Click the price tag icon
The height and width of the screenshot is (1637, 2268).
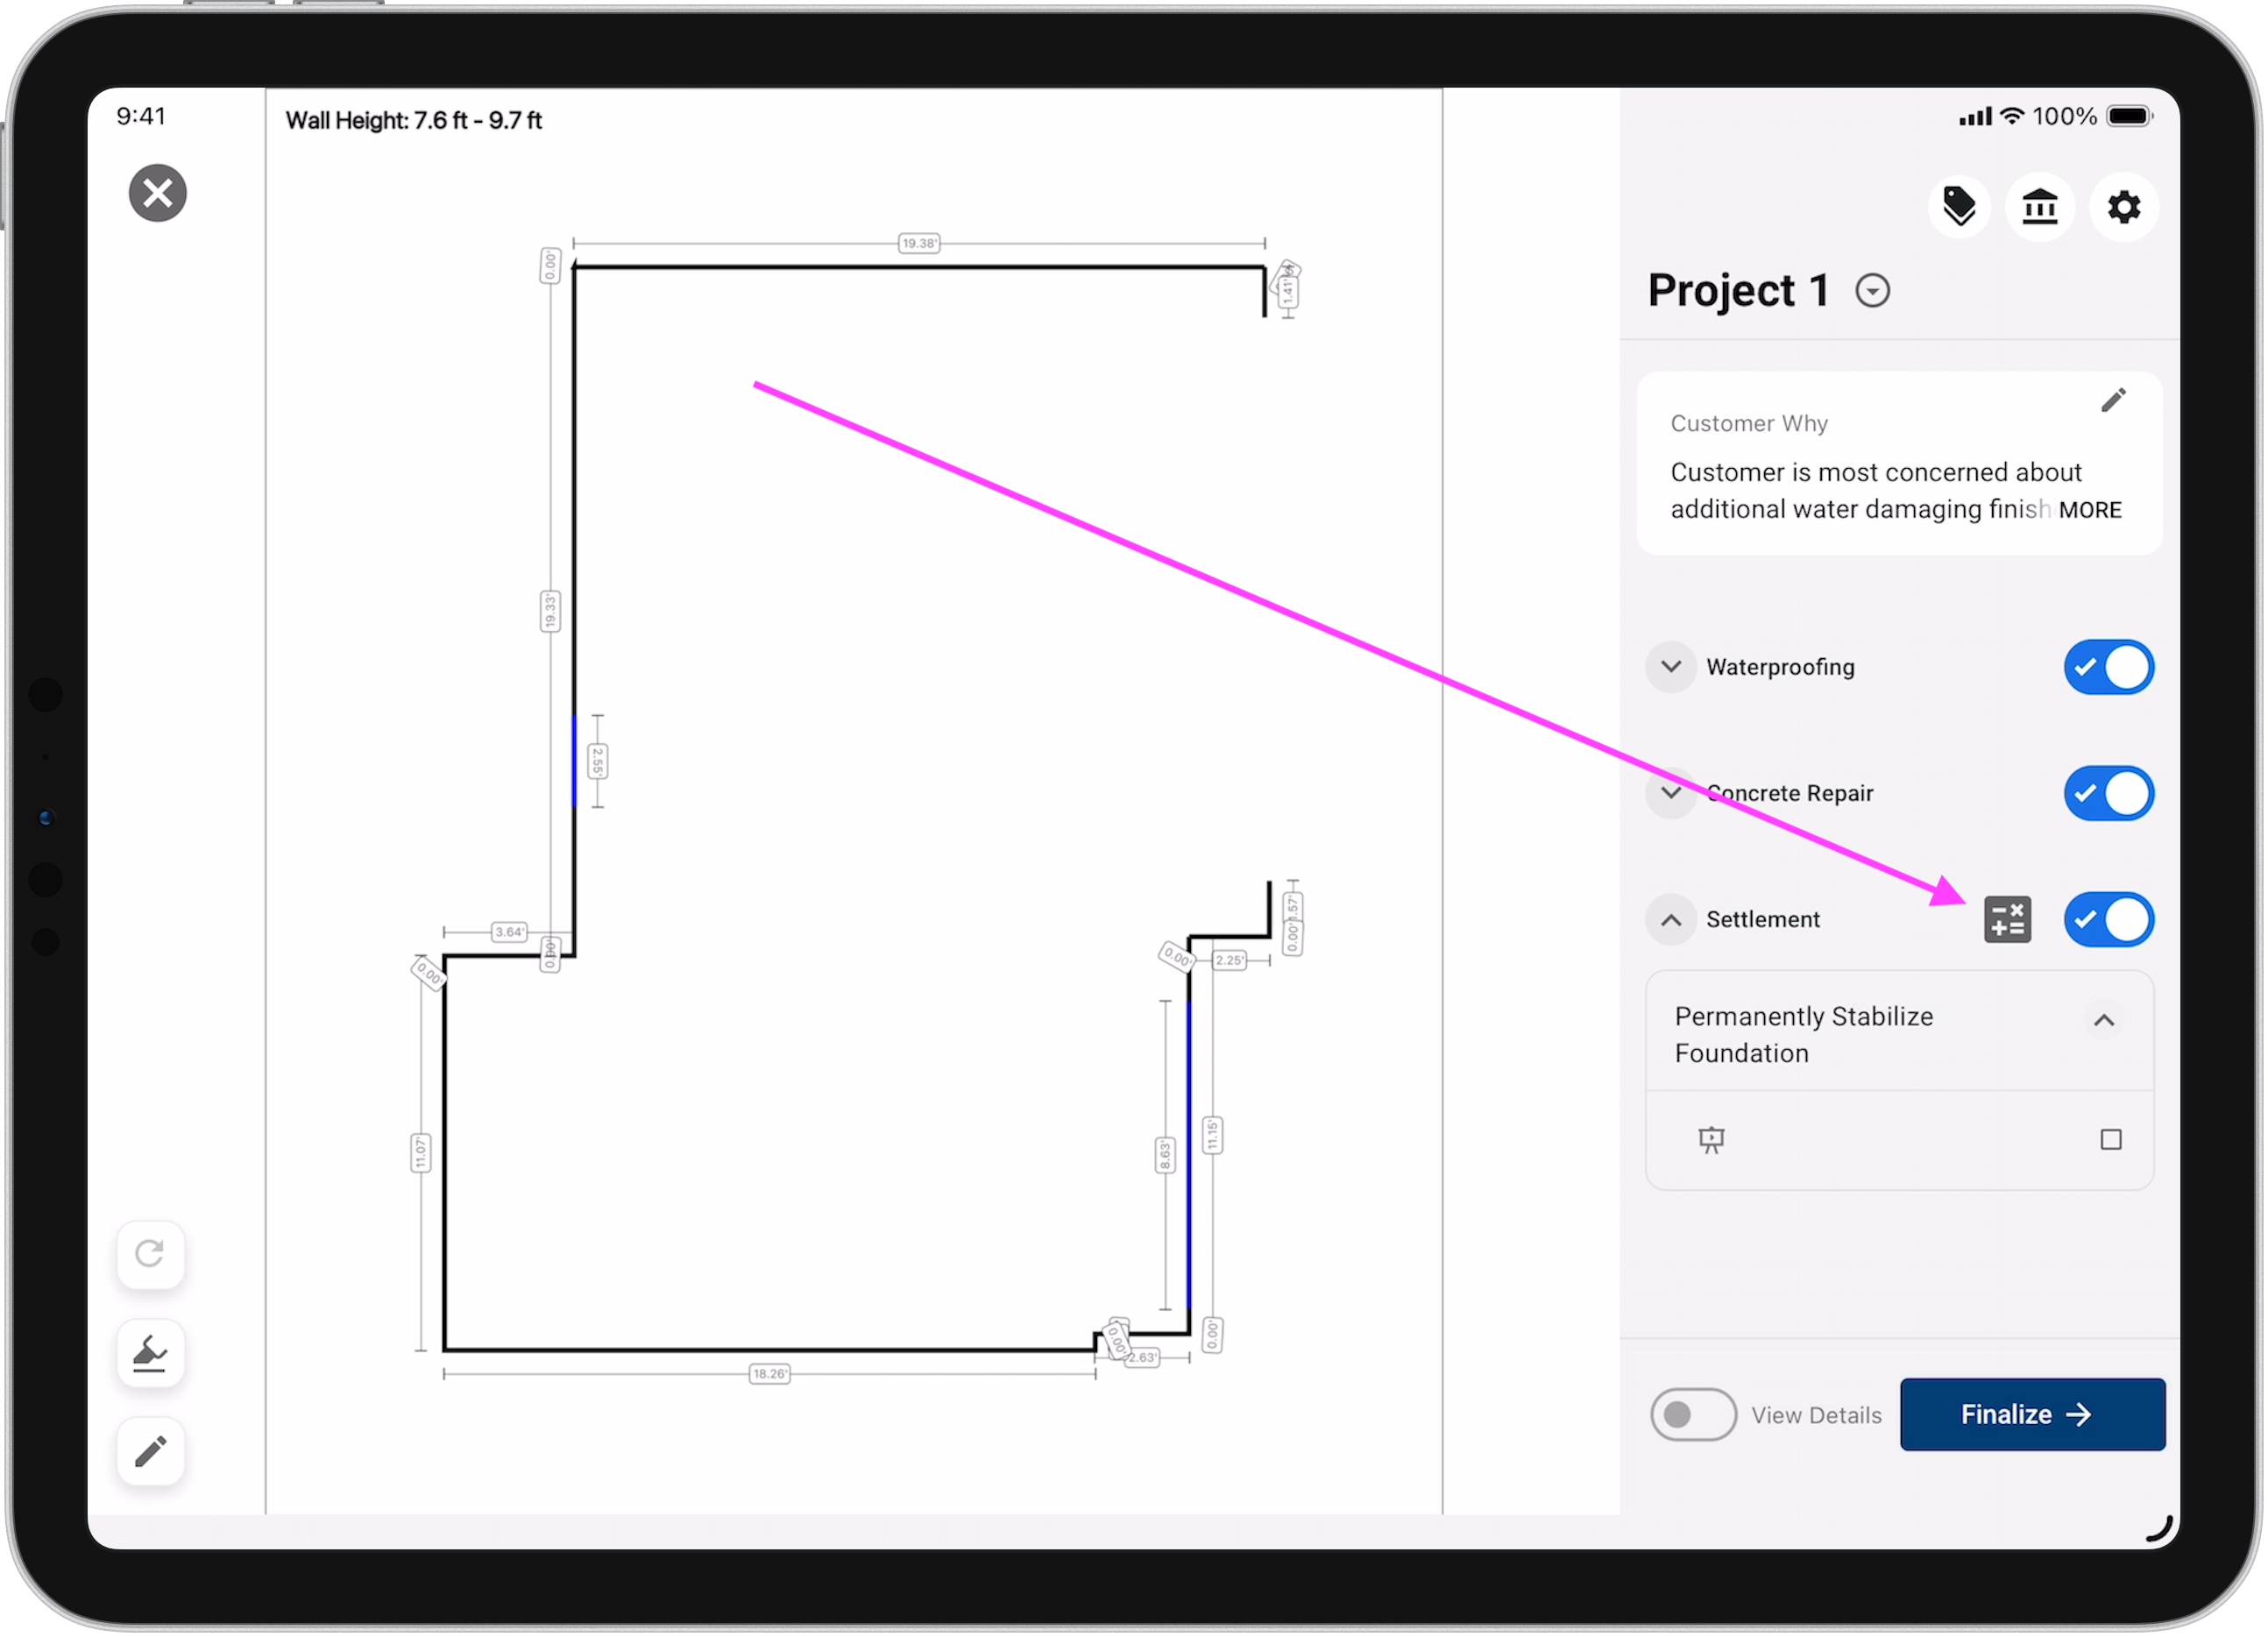pyautogui.click(x=1958, y=207)
